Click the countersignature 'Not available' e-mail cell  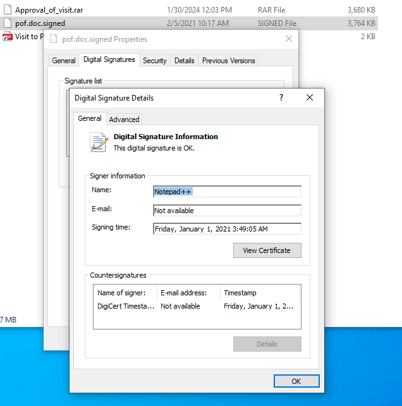pyautogui.click(x=180, y=306)
